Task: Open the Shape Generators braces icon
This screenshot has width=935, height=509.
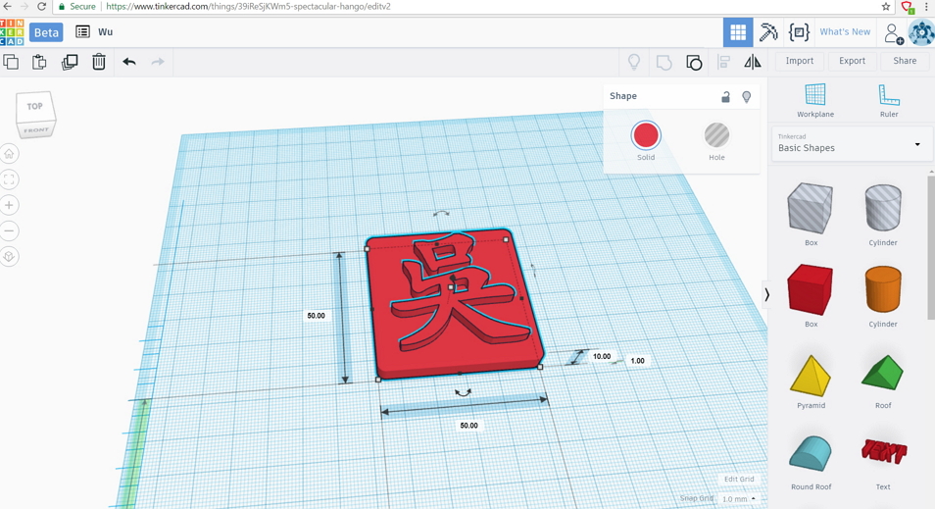Action: [x=799, y=31]
